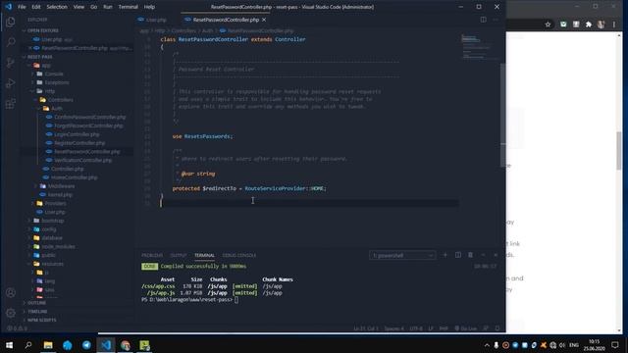
Task: Switch to the Debug Console panel tab
Action: [x=238, y=255]
